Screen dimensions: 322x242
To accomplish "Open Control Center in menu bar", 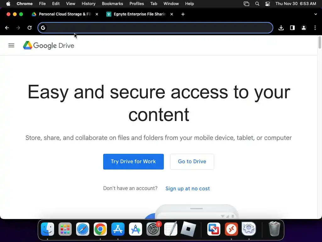I will coord(268,4).
